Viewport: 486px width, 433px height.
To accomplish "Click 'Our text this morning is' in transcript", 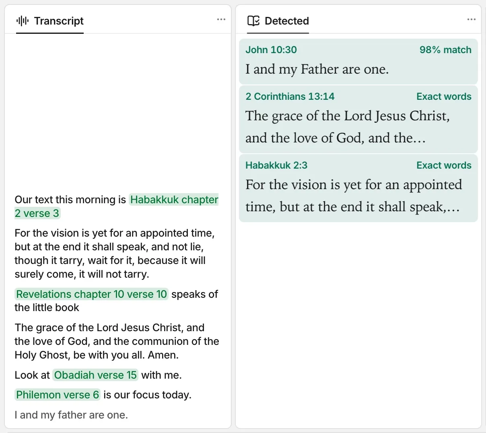I will coord(70,200).
